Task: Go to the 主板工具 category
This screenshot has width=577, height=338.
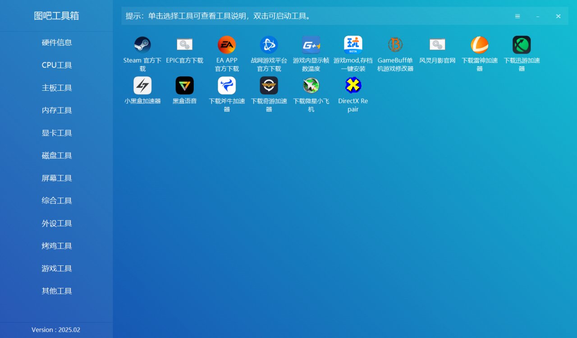Action: point(57,88)
